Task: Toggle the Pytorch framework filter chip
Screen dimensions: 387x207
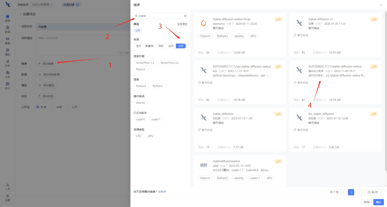Action: [141, 69]
